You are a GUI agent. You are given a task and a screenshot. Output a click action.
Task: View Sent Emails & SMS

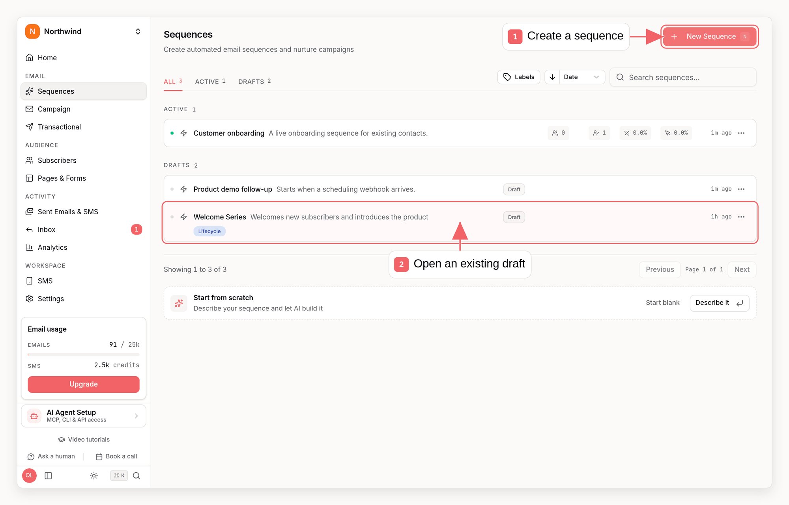point(83,212)
